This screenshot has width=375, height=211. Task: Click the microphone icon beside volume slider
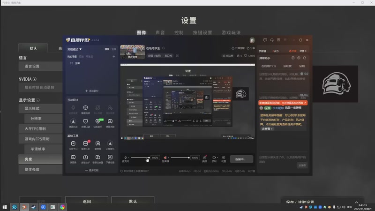pos(126,158)
